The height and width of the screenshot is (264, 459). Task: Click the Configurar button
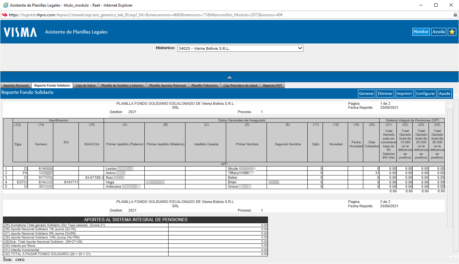coord(426,94)
